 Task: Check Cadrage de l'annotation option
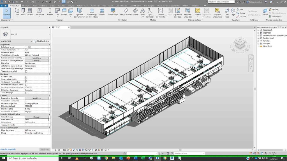point(26,82)
